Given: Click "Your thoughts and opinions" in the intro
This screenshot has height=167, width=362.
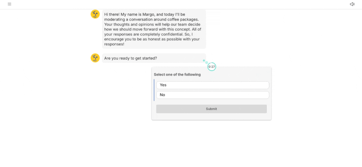Looking at the screenshot, I should pos(128,25).
